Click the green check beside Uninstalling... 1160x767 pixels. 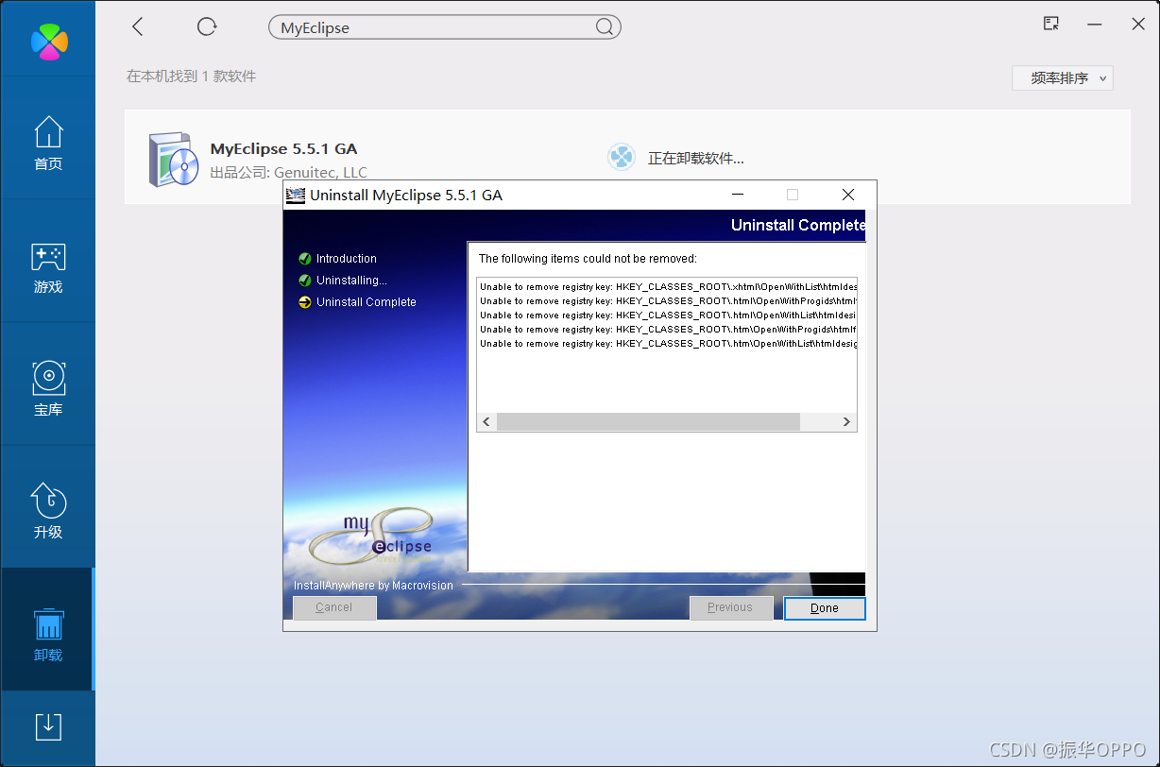pyautogui.click(x=305, y=281)
